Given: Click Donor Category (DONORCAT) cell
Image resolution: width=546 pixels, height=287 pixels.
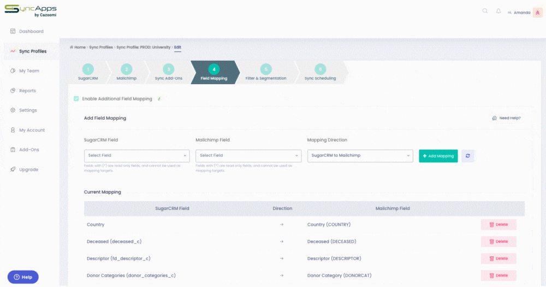Looking at the screenshot, I should (339, 276).
